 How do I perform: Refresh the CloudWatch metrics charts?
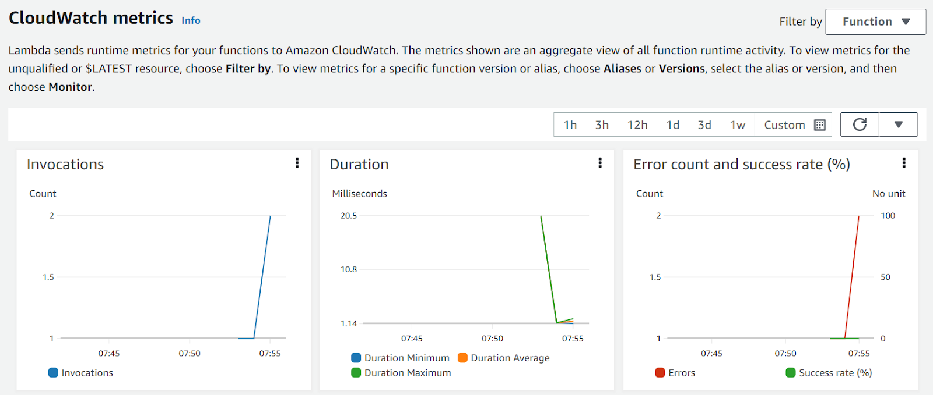pos(859,124)
